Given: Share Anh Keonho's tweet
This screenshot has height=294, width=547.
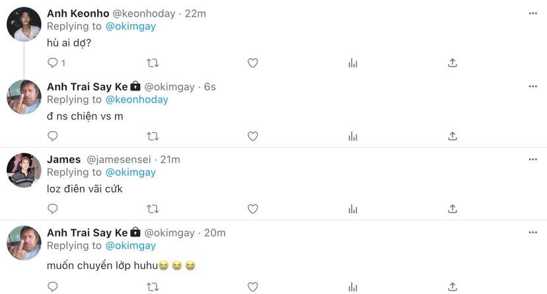Looking at the screenshot, I should coord(453,63).
